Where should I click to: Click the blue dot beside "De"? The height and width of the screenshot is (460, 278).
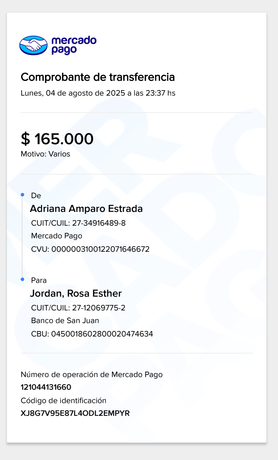pos(22,195)
